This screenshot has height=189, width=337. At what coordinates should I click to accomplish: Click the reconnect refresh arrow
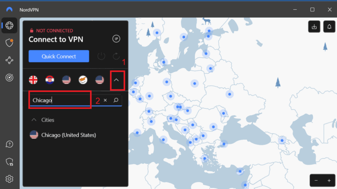[x=116, y=56]
